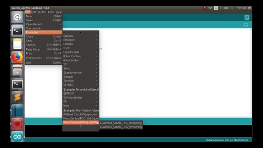Expand the GSM examples submenu
The image size is (263, 148).
[x=81, y=48]
